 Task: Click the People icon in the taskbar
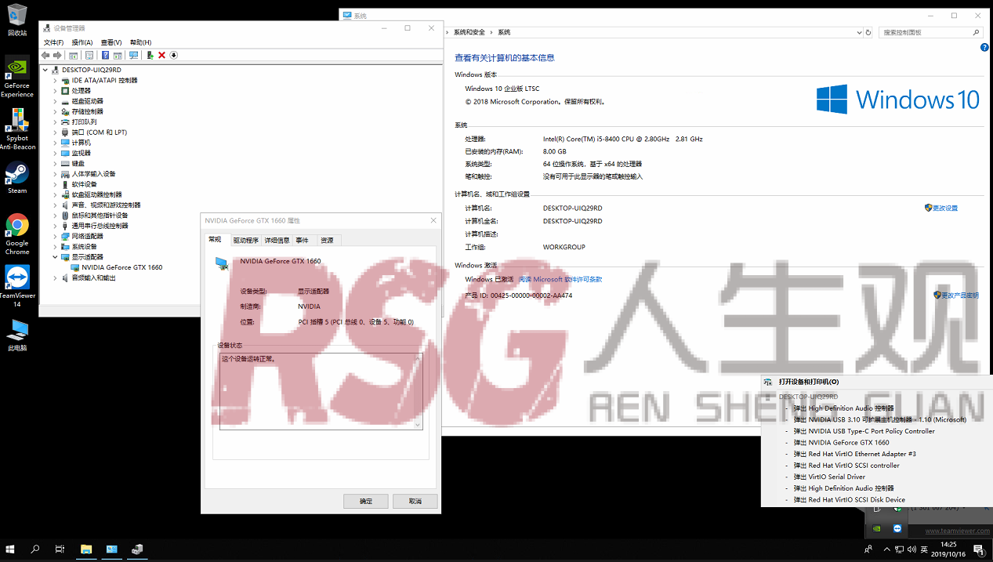coord(868,550)
